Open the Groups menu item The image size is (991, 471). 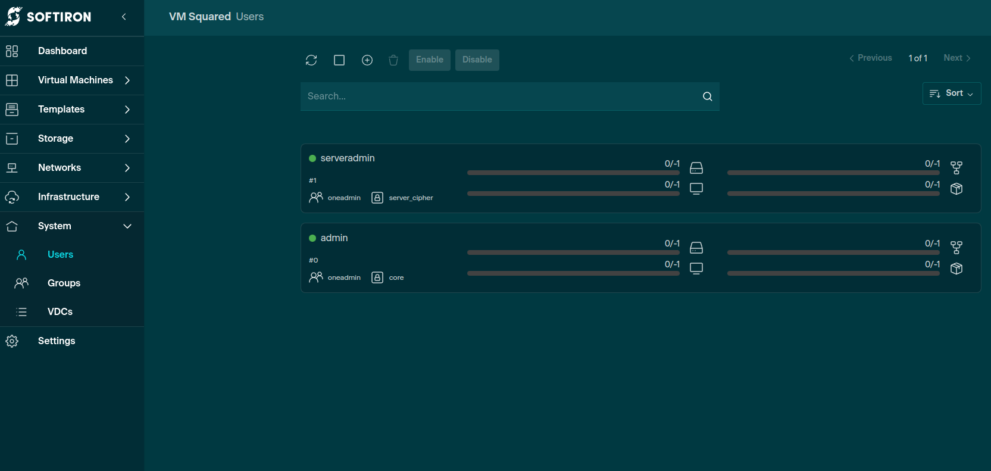pyautogui.click(x=64, y=283)
